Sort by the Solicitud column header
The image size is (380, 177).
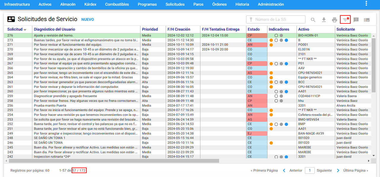[15, 29]
